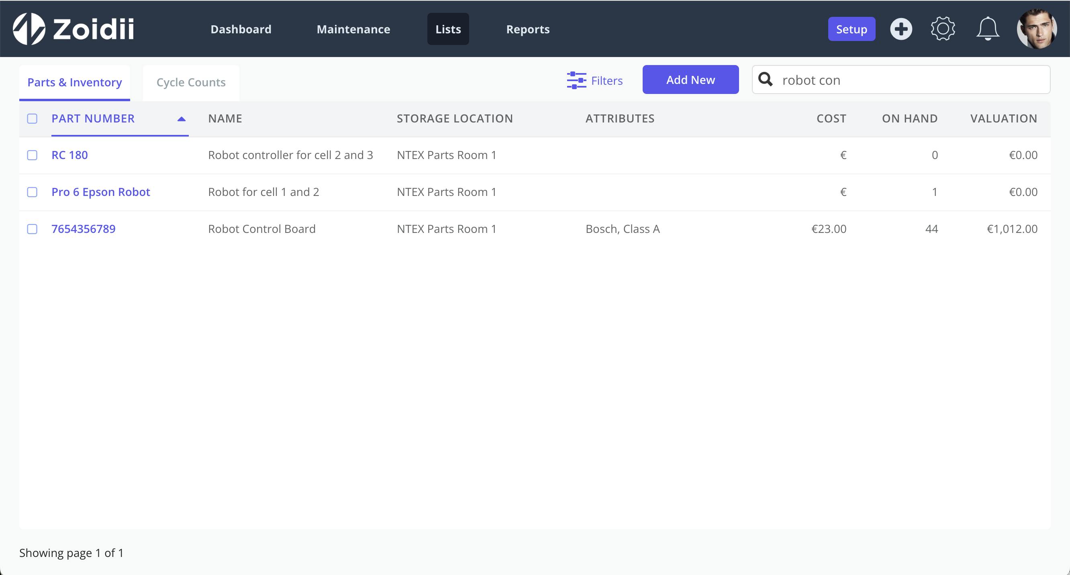
Task: Click the €23.00 cost cell
Action: 829,229
